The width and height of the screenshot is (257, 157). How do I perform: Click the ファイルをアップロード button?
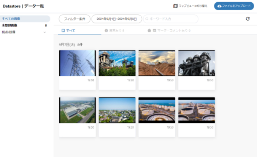point(234,6)
